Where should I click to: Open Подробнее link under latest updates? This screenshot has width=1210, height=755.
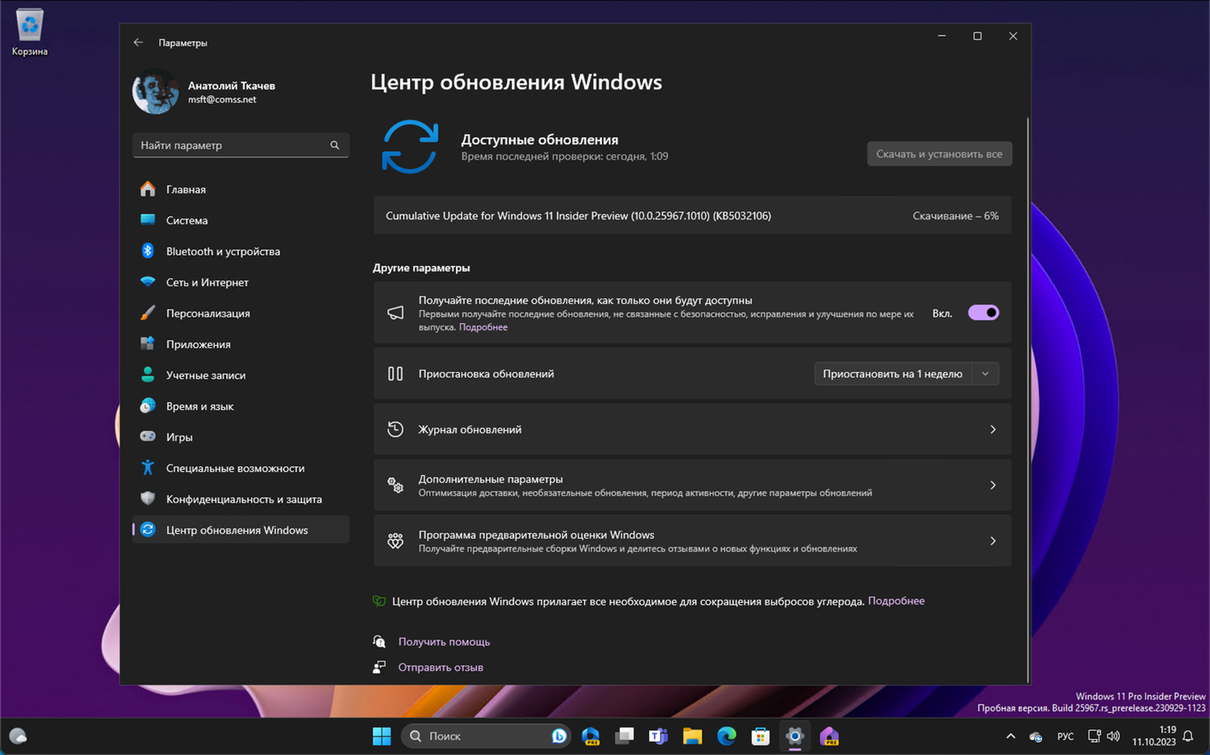coord(483,327)
